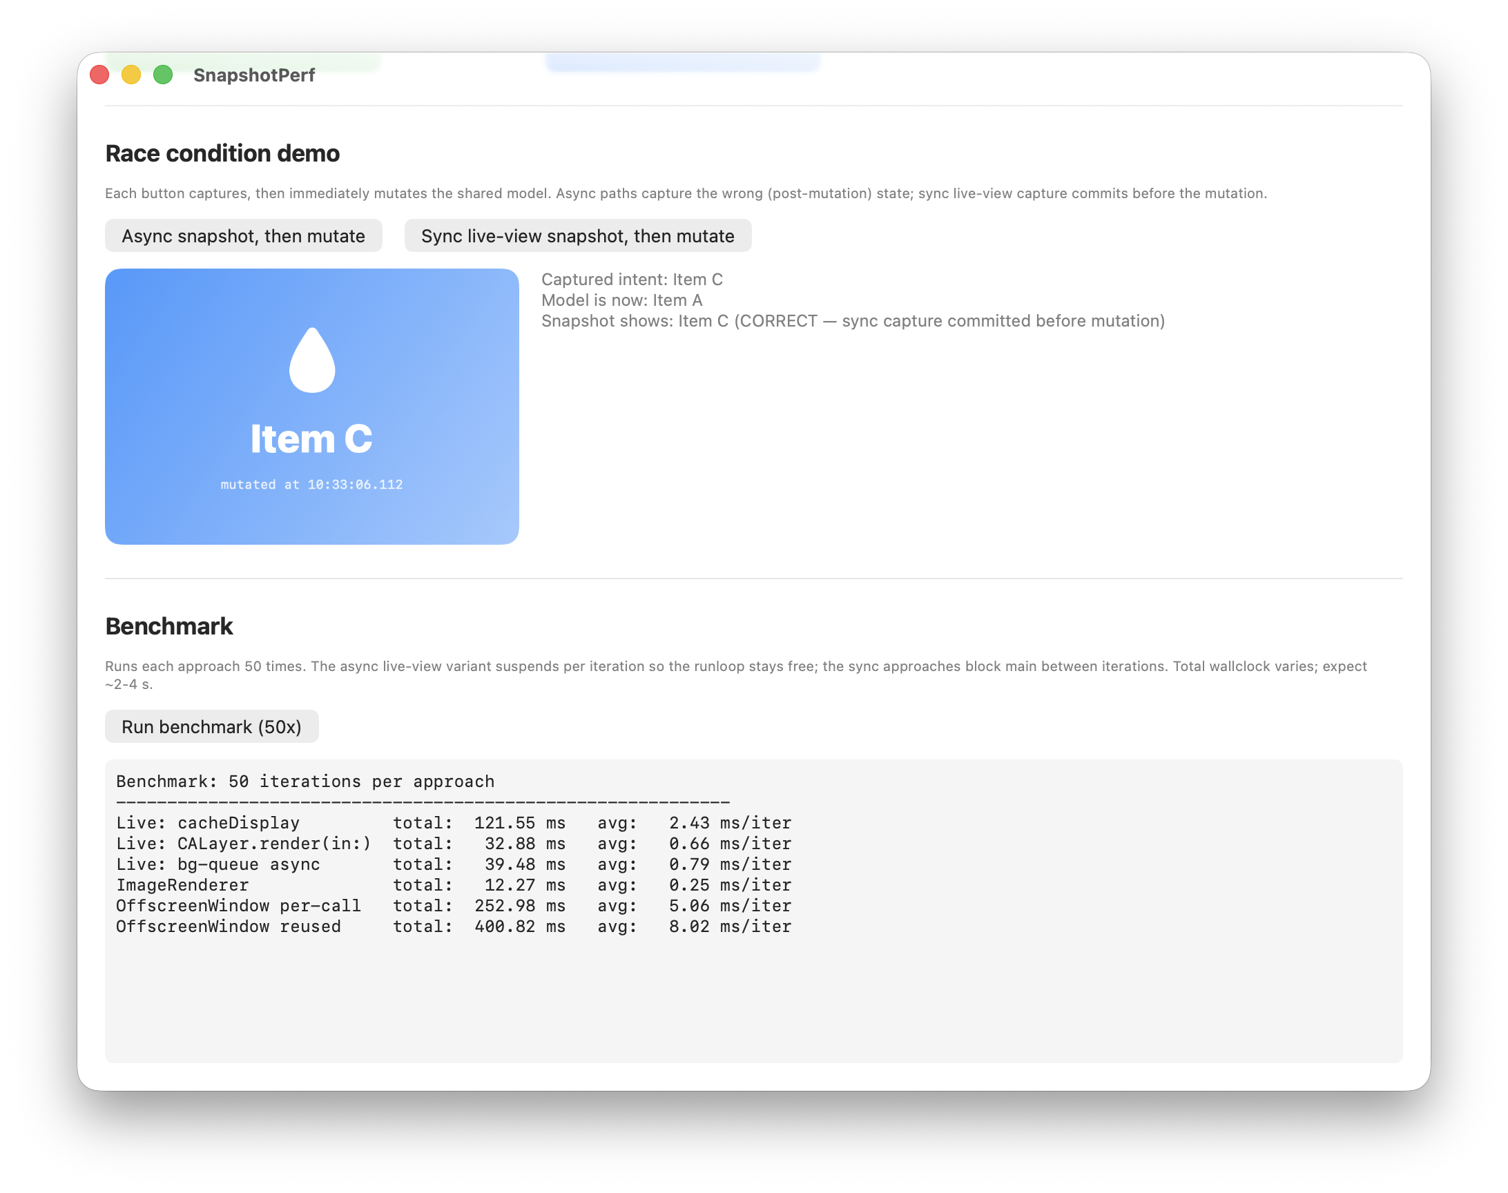Click the 'OffscreenWindow reused' result row
The height and width of the screenshot is (1193, 1508).
[454, 927]
